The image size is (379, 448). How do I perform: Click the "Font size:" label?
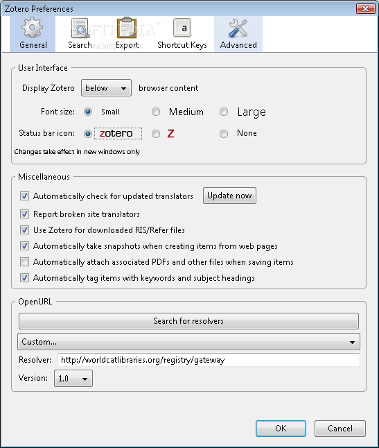pos(58,112)
